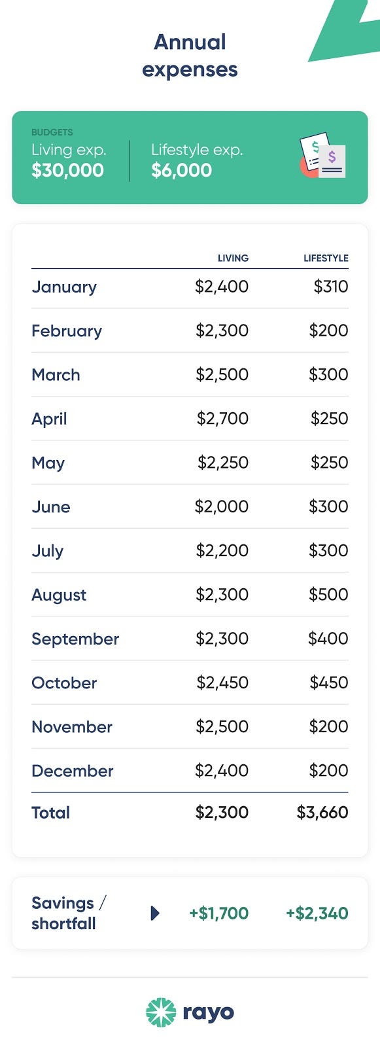Screen dimensions: 380x1047
Task: Click April lifestyle amount $250
Action: pyautogui.click(x=329, y=418)
